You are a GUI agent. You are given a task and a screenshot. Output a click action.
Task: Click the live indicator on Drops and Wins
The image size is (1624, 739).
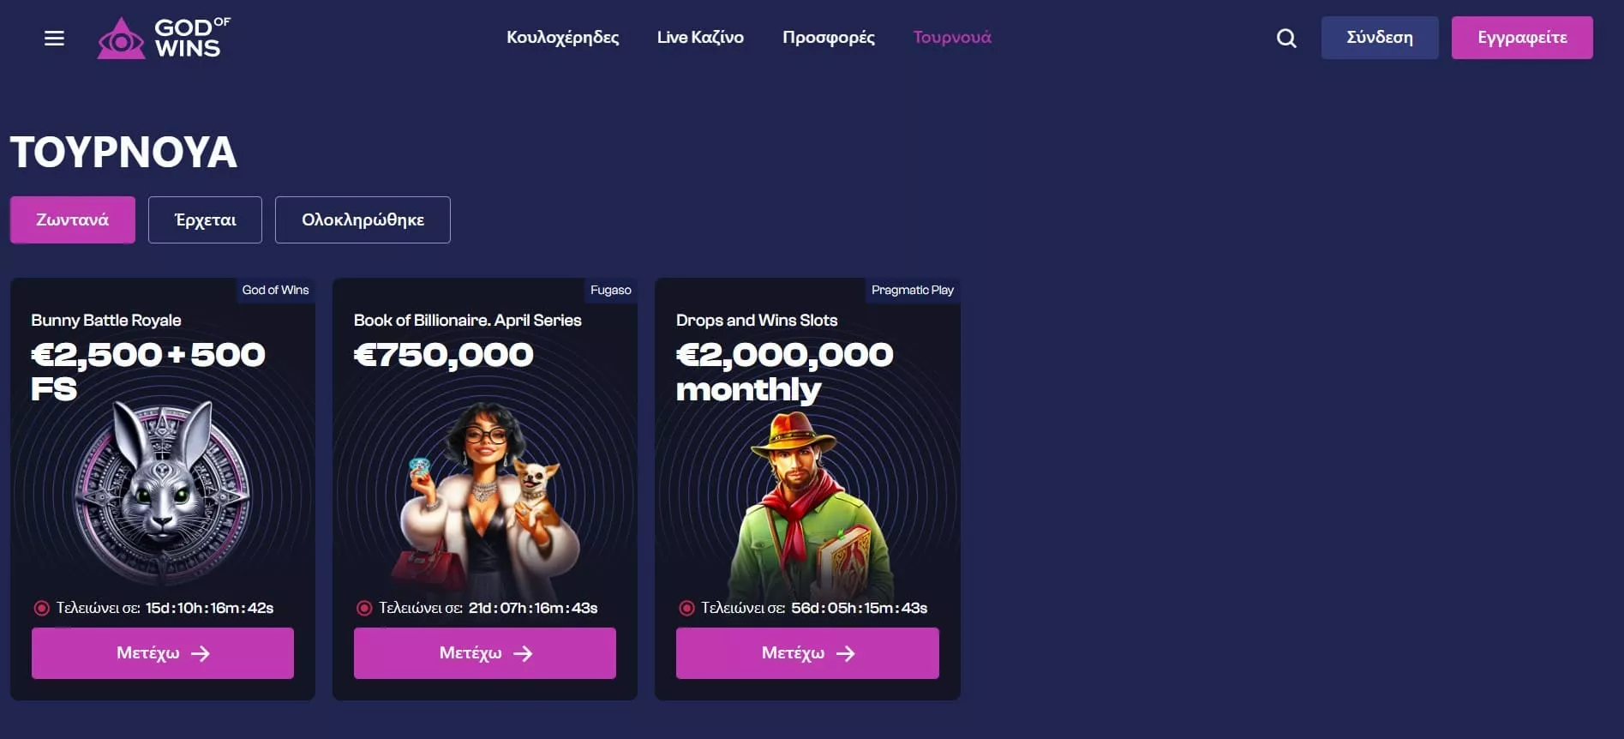pyautogui.click(x=686, y=608)
